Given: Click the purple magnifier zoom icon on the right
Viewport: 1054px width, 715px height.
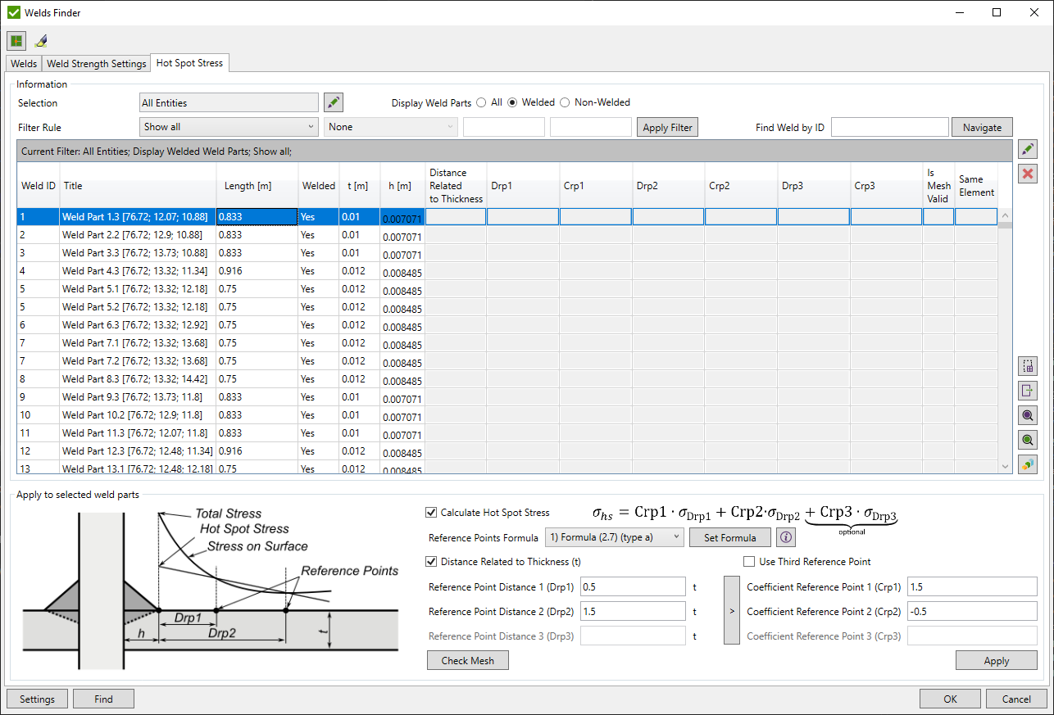Looking at the screenshot, I should pos(1027,415).
